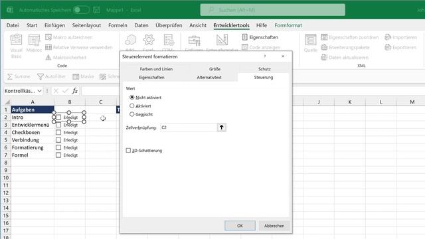Check the Erledigt box in row 7
The width and height of the screenshot is (425, 239).
coord(58,155)
